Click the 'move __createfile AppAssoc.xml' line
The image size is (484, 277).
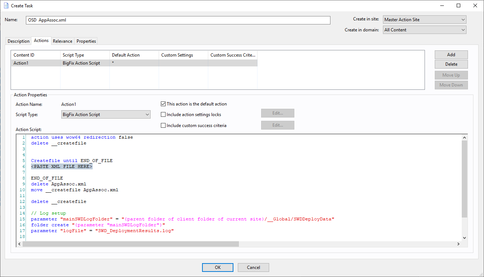coord(75,190)
